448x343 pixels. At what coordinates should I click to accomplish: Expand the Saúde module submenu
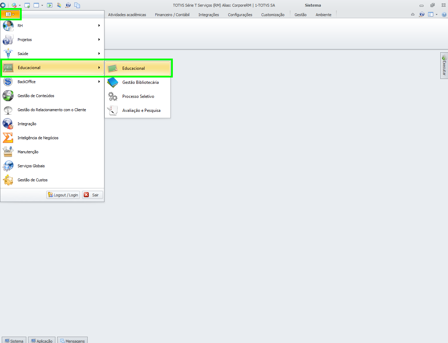click(x=52, y=54)
